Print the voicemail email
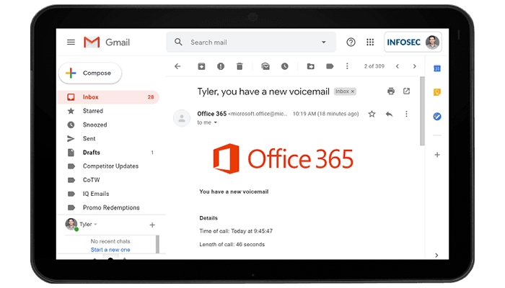The width and height of the screenshot is (505, 288). coord(391,91)
